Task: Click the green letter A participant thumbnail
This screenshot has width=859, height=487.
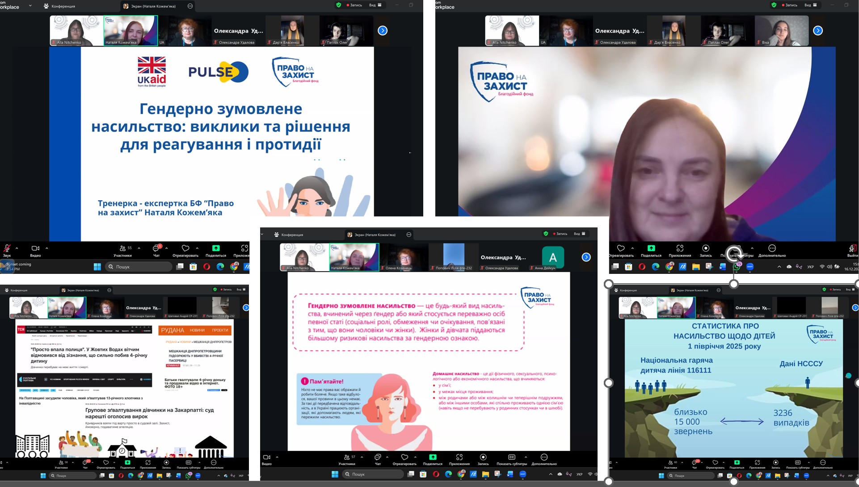Action: click(x=553, y=257)
